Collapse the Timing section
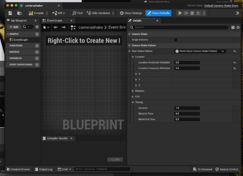Viewport: 243px width, 176px height. coord(133,102)
